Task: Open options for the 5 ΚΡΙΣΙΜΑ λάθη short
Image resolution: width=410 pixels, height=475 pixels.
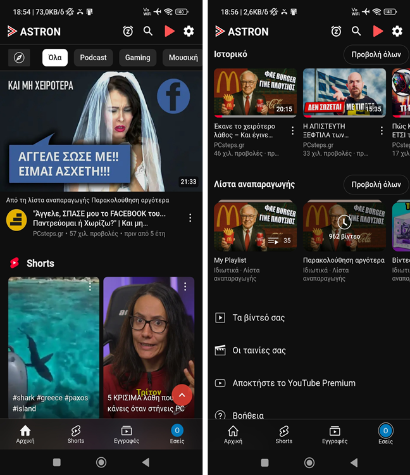Action: [x=185, y=286]
